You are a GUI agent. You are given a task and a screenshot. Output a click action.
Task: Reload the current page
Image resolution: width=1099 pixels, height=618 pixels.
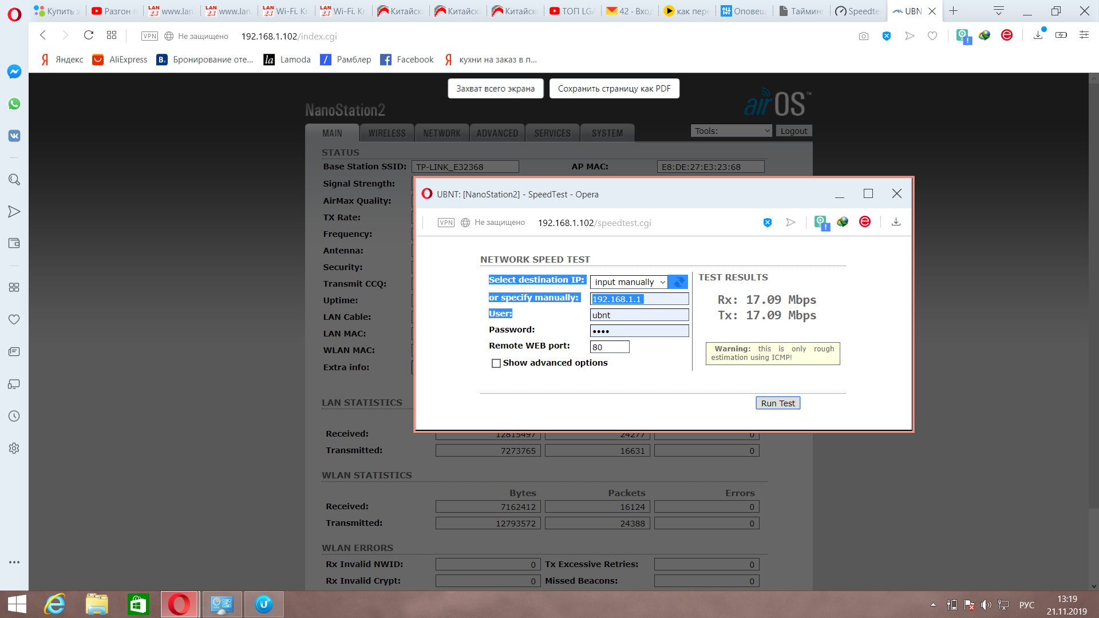click(x=89, y=35)
